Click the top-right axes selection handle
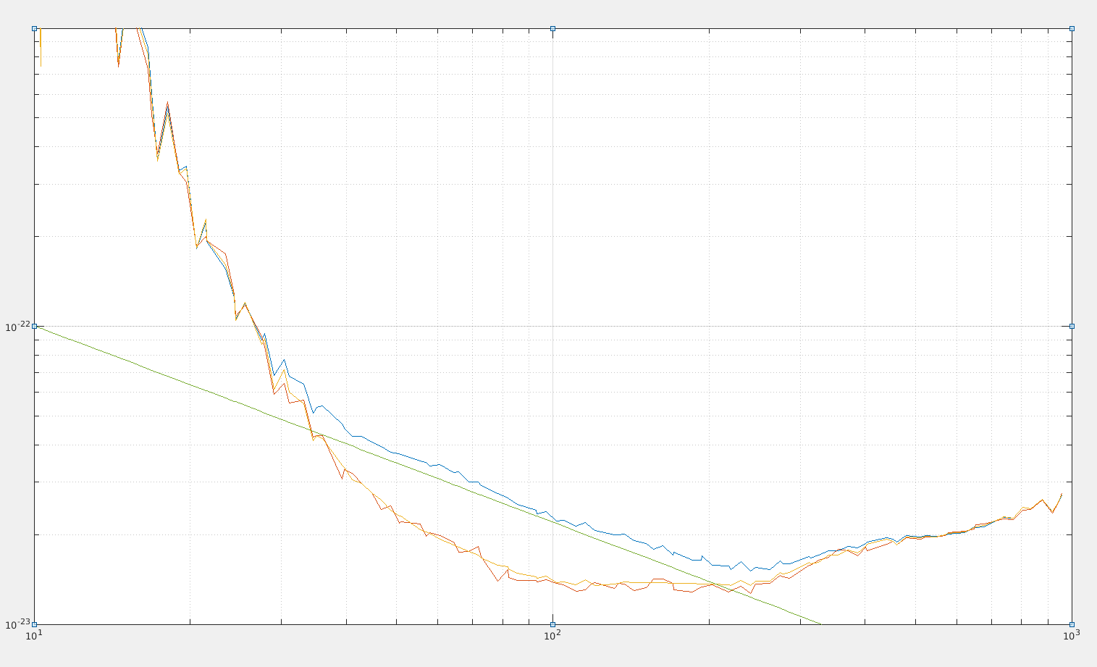1097x667 pixels. click(1072, 28)
